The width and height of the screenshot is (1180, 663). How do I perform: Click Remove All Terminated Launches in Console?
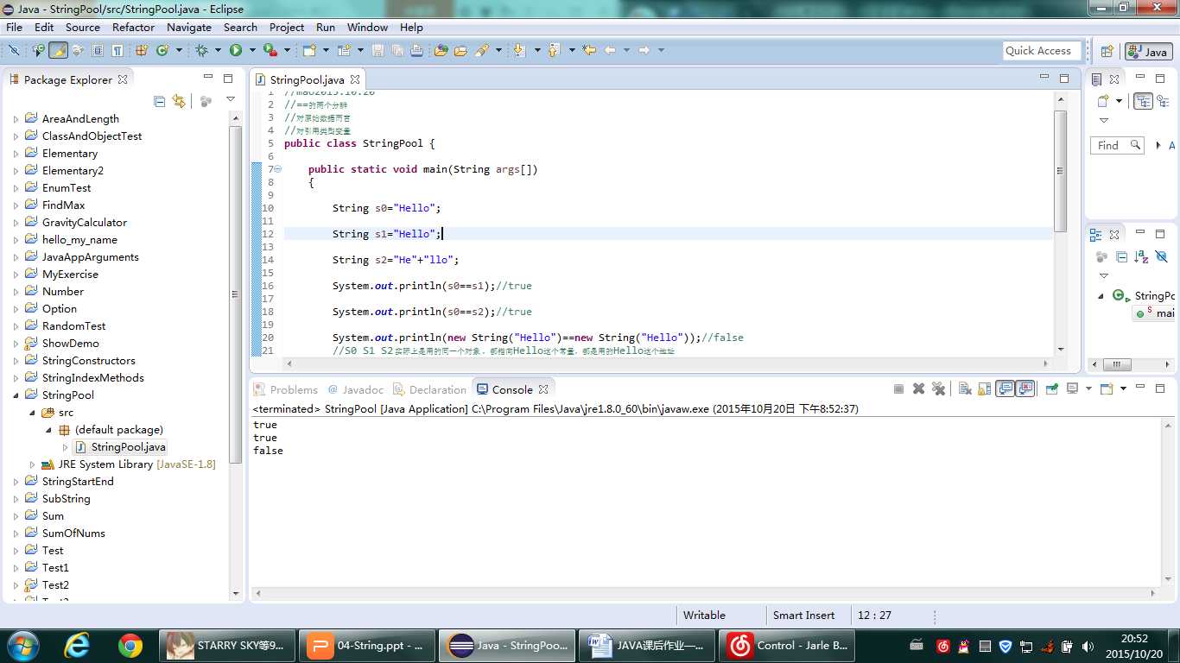click(938, 388)
